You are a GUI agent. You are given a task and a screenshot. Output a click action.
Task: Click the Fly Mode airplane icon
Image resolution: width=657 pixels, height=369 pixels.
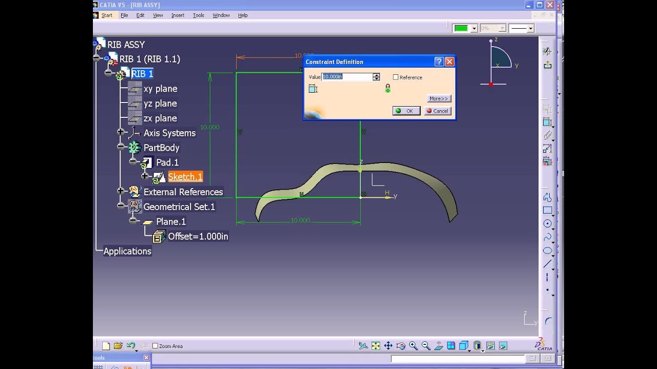363,346
